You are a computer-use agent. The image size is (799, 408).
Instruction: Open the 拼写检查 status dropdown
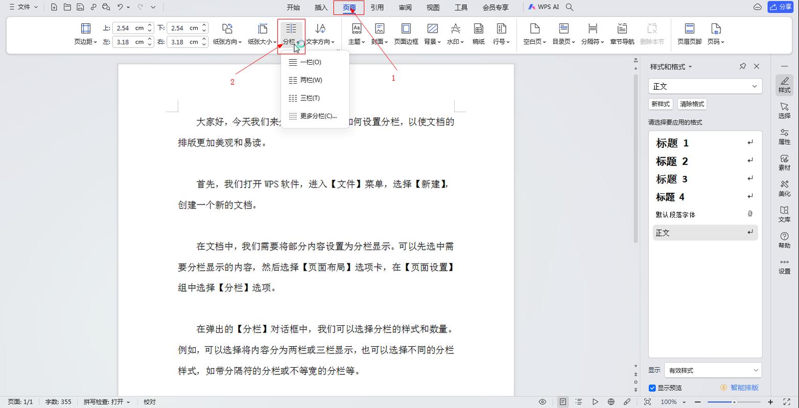point(107,402)
